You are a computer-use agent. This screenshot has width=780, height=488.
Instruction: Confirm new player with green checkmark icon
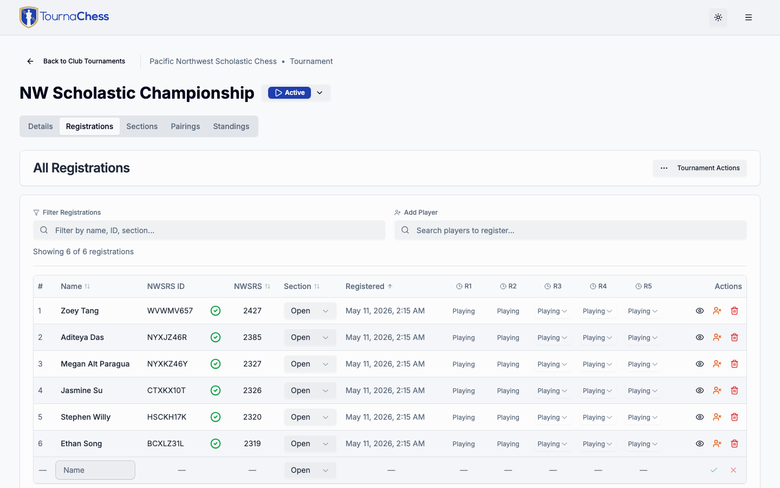(x=714, y=470)
